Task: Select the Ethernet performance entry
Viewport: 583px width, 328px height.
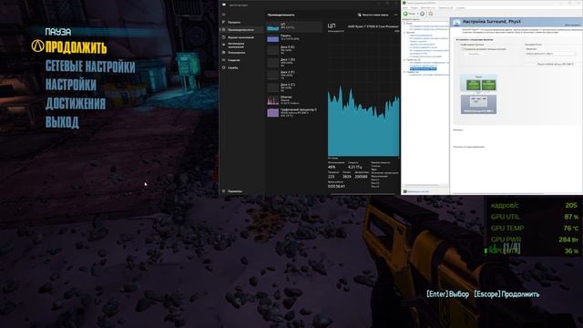Action: (x=294, y=99)
